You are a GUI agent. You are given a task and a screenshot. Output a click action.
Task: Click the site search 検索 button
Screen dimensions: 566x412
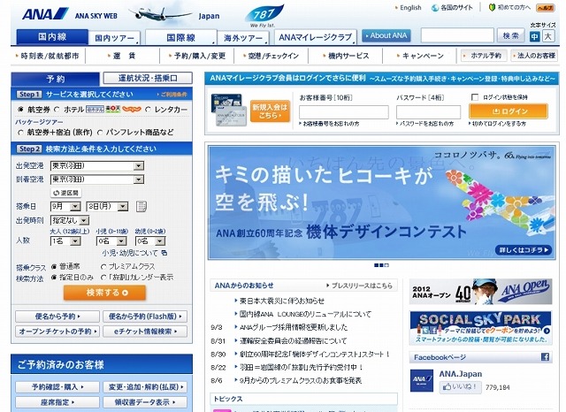[511, 35]
